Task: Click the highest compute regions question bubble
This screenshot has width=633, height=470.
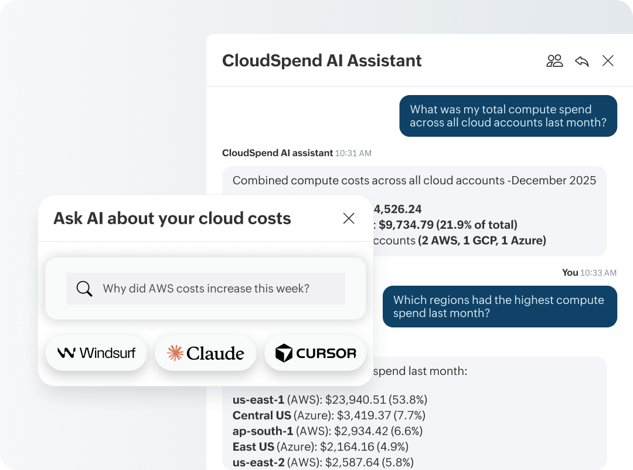Action: pos(499,306)
